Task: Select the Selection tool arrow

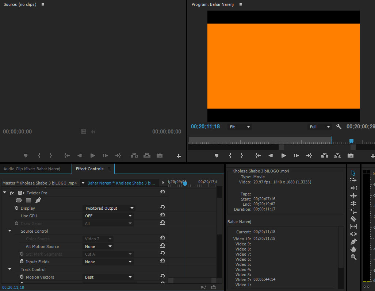Action: click(x=353, y=173)
